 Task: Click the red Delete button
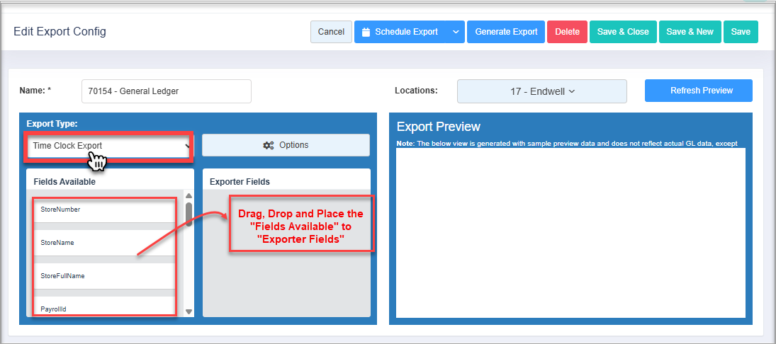pyautogui.click(x=567, y=32)
